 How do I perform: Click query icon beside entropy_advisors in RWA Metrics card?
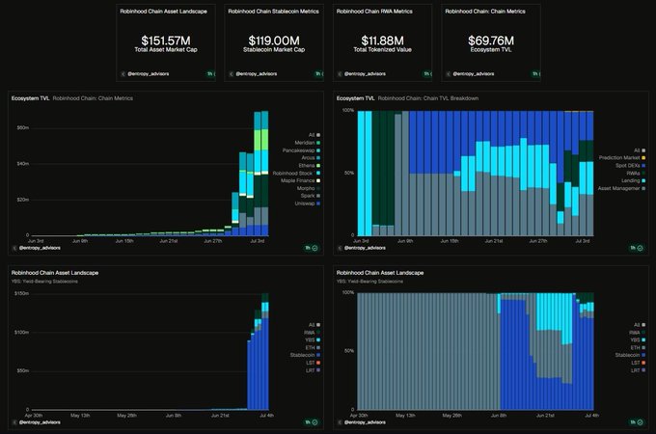[340, 74]
